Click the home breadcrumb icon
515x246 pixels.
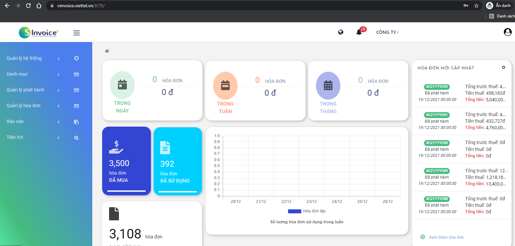(x=107, y=51)
